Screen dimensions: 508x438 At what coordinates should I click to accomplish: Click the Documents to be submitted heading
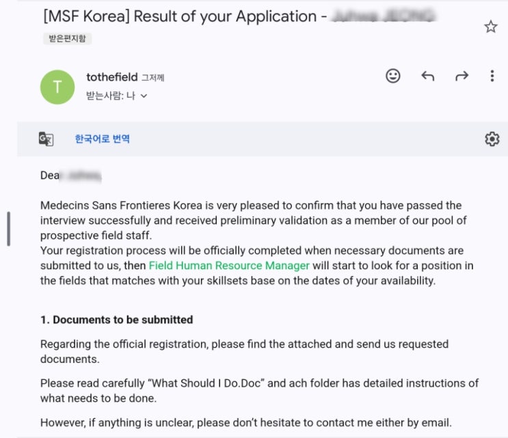(x=116, y=319)
